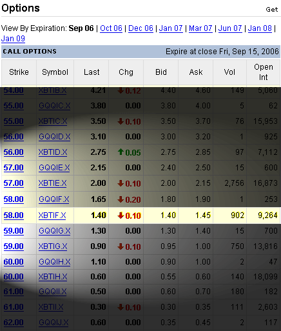Open the Oct 06 expiration link
The width and height of the screenshot is (281, 331).
(x=111, y=28)
